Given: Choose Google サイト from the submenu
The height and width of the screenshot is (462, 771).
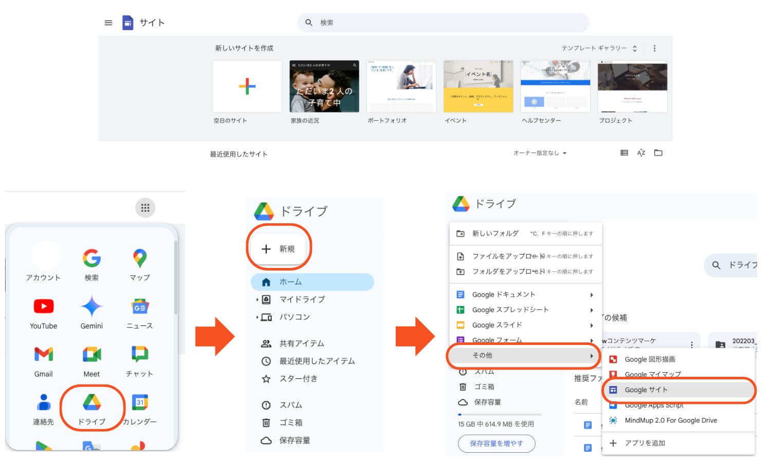Looking at the screenshot, I should [678, 390].
